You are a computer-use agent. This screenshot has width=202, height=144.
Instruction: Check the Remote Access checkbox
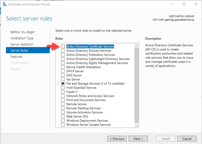tap(63, 104)
